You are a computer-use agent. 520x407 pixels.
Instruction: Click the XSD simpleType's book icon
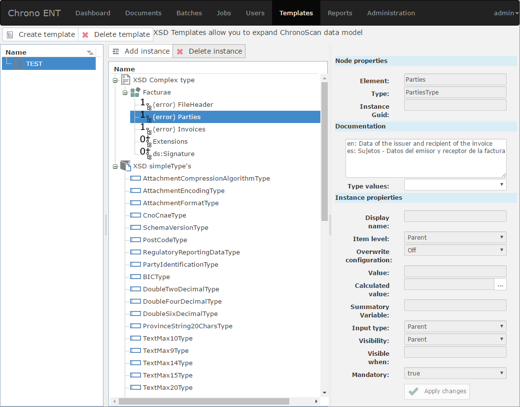[x=126, y=166]
